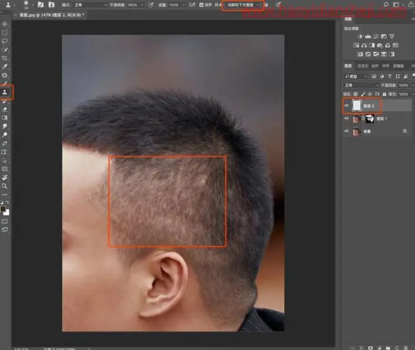
Task: Select the Rectangle shape tool
Action: [x=5, y=169]
